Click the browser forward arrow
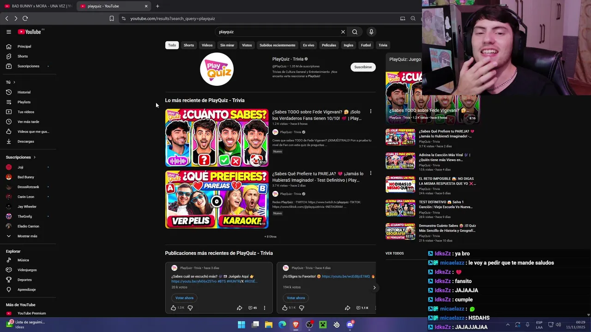Image resolution: width=591 pixels, height=332 pixels. coord(16,18)
